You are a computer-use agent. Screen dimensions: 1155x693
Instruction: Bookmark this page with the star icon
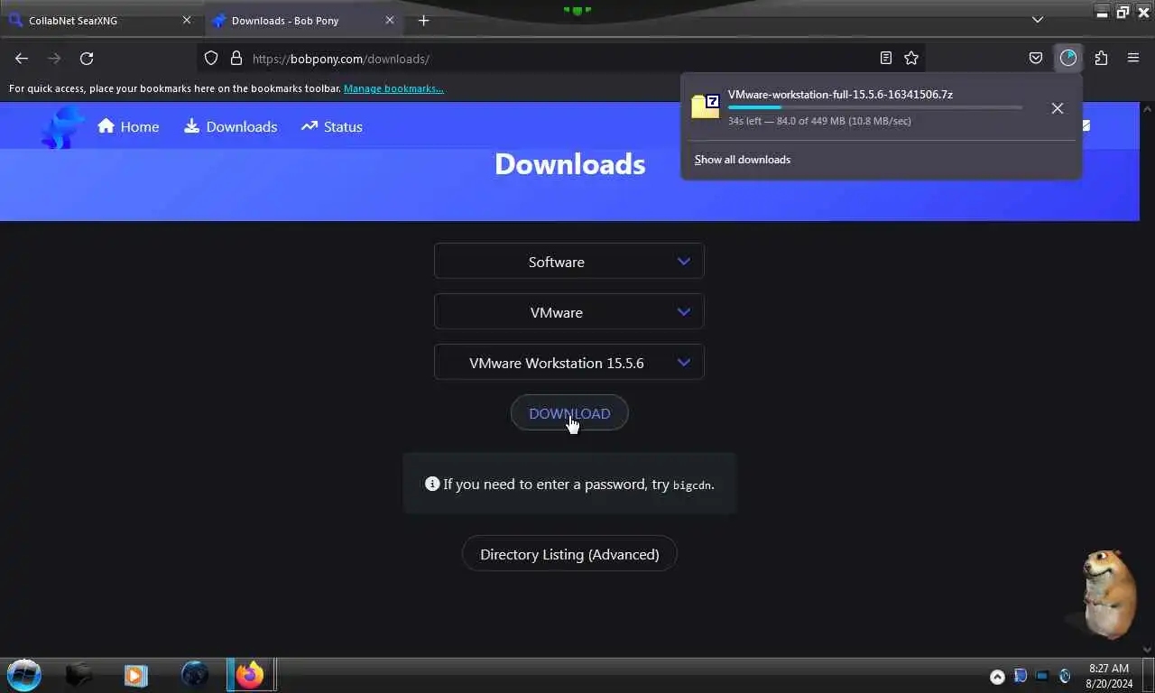tap(911, 58)
